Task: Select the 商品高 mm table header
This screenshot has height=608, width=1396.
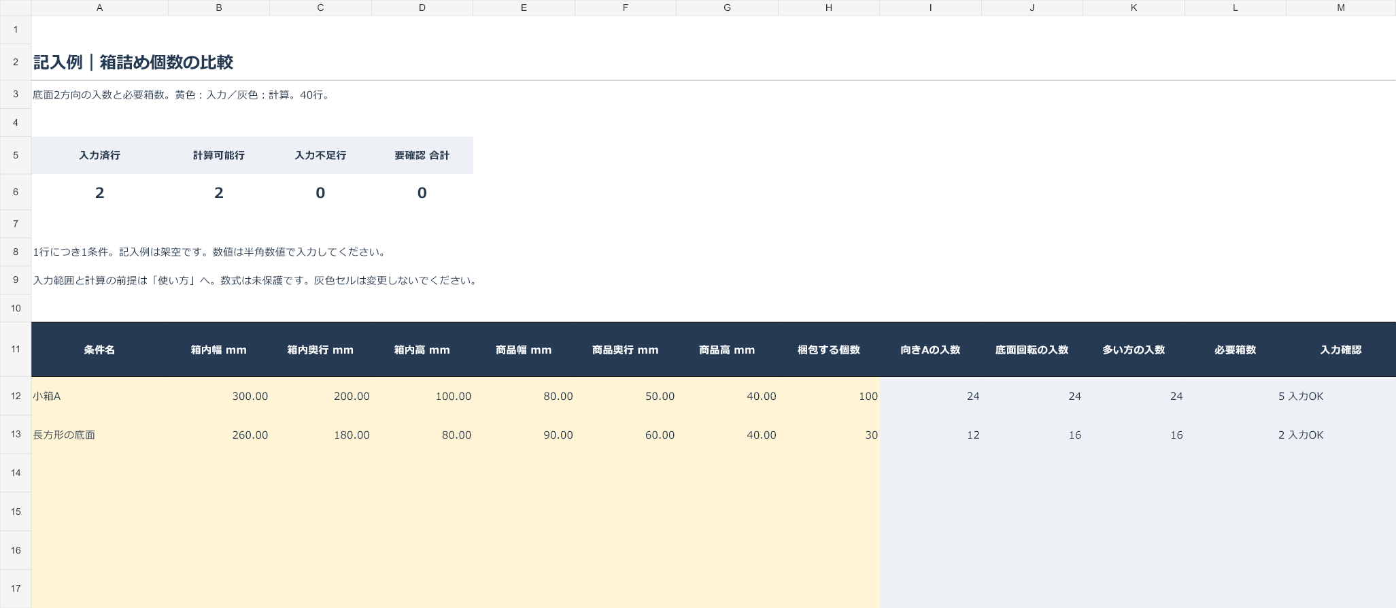Action: click(727, 350)
